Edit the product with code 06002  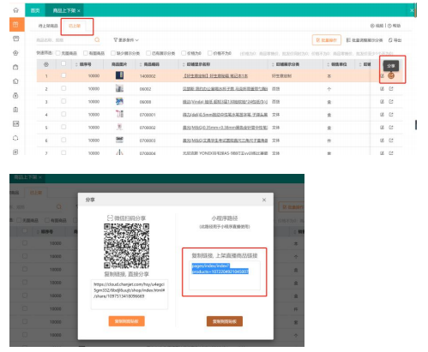(382, 89)
